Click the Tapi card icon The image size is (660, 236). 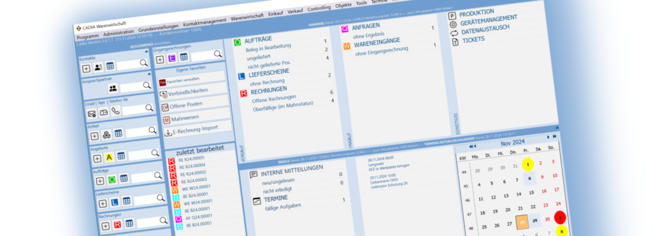click(104, 113)
